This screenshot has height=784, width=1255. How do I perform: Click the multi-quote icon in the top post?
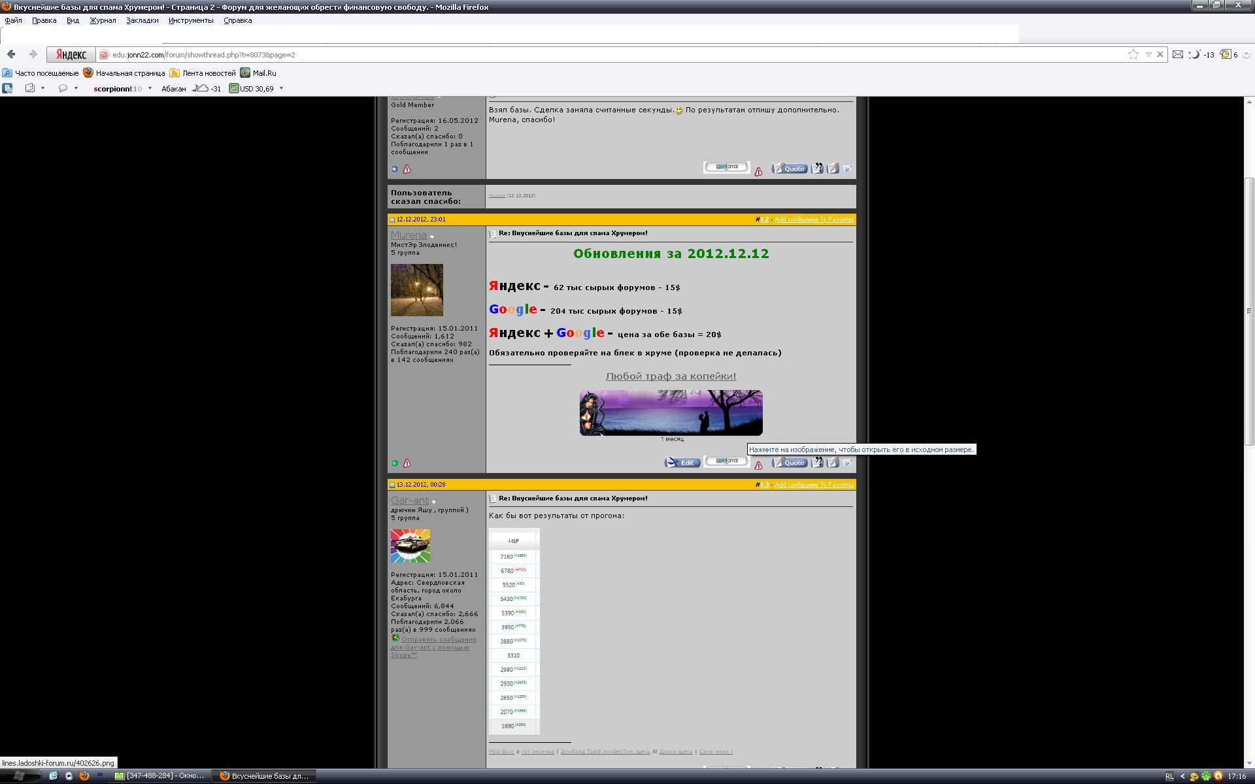pos(817,168)
